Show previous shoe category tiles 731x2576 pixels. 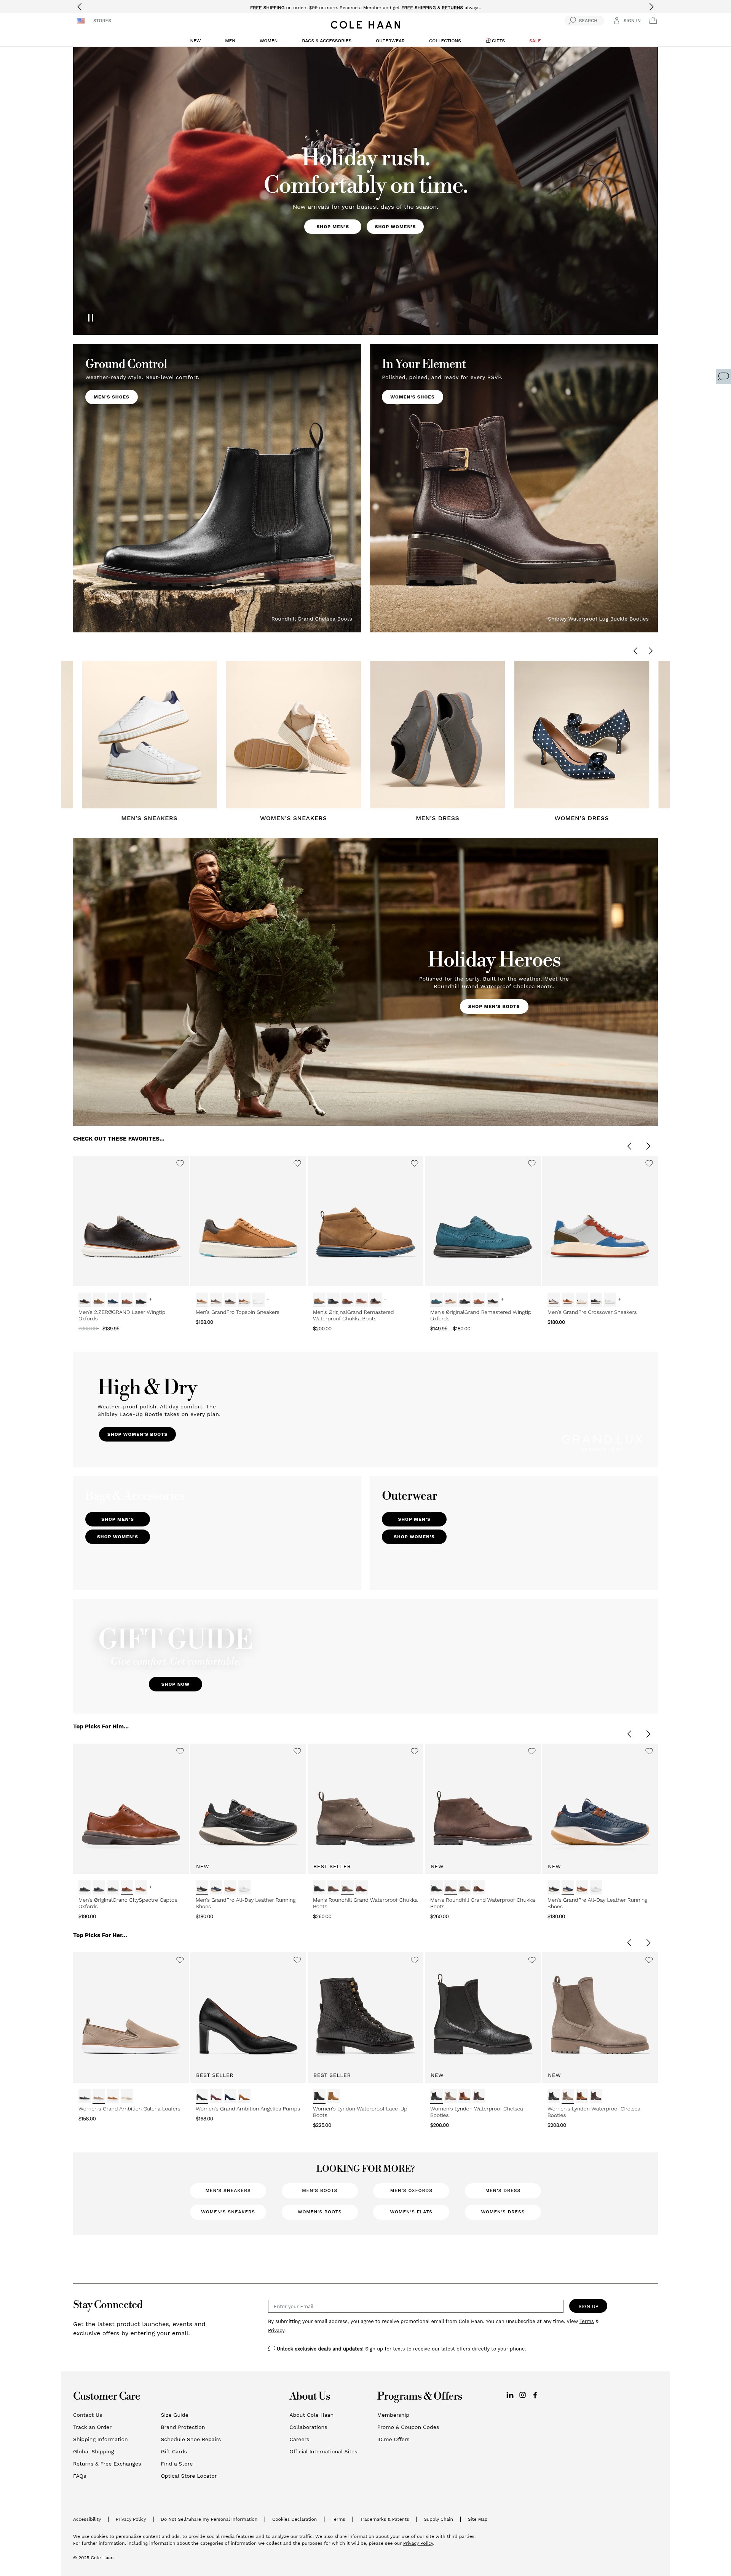(635, 651)
